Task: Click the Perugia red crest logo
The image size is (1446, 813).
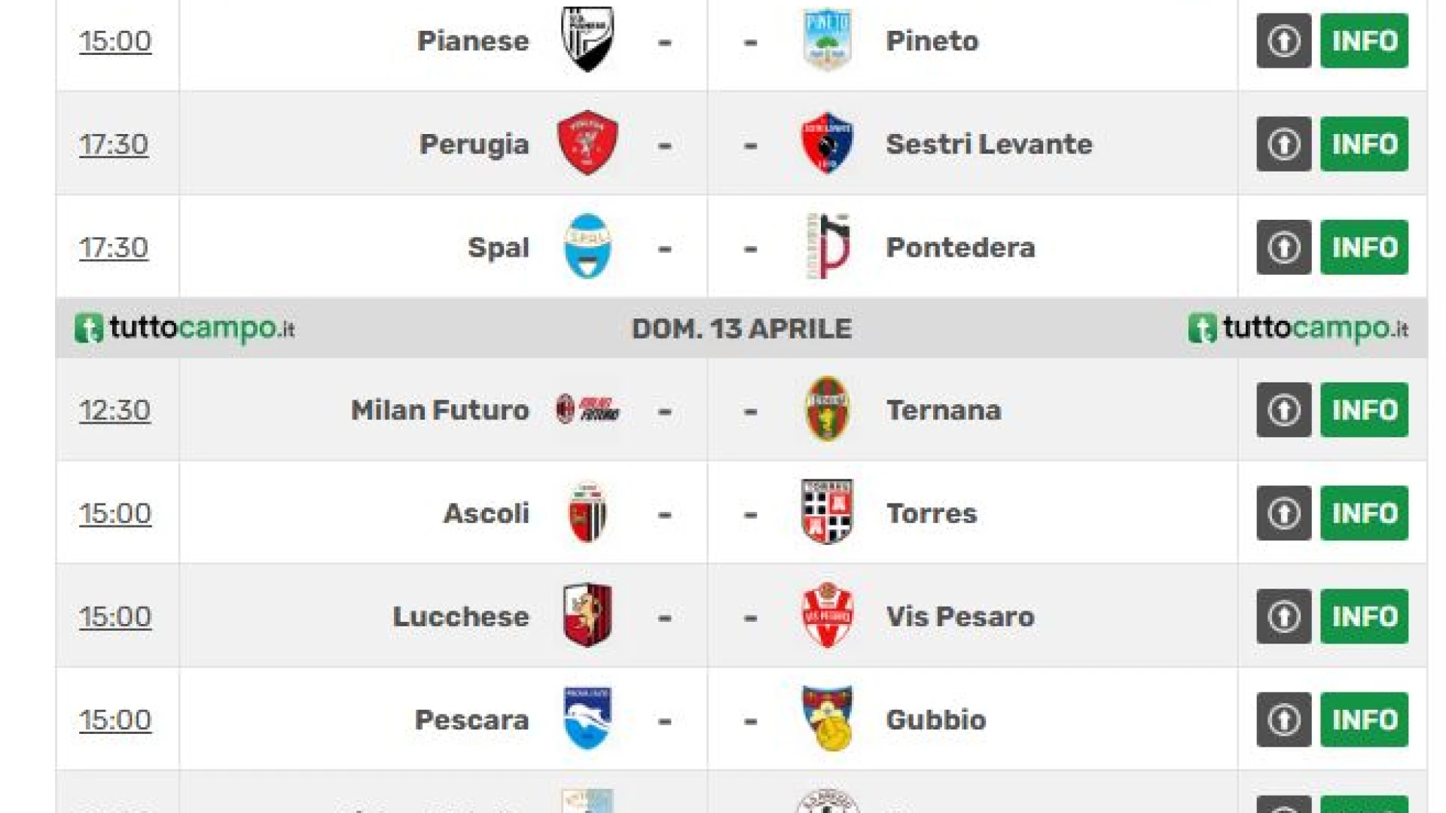Action: [x=587, y=143]
